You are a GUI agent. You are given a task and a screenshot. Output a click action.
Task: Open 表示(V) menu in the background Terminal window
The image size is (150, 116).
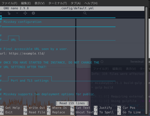131,69
